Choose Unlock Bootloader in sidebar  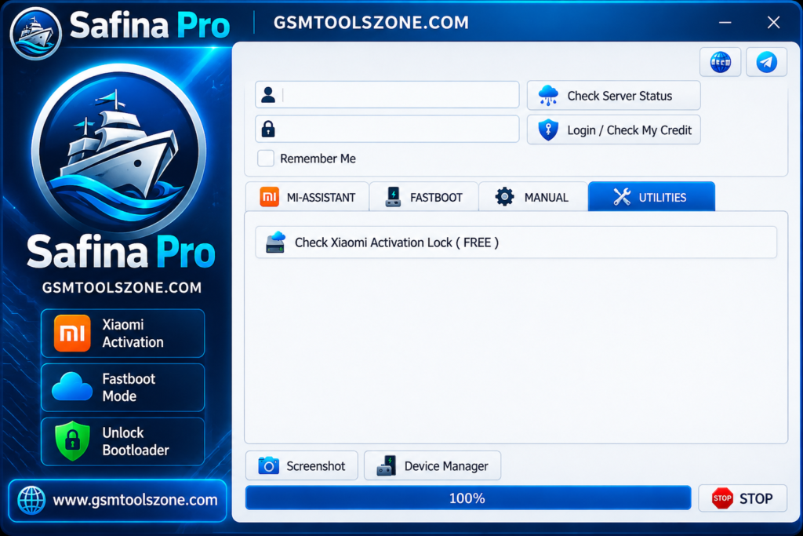pyautogui.click(x=123, y=441)
